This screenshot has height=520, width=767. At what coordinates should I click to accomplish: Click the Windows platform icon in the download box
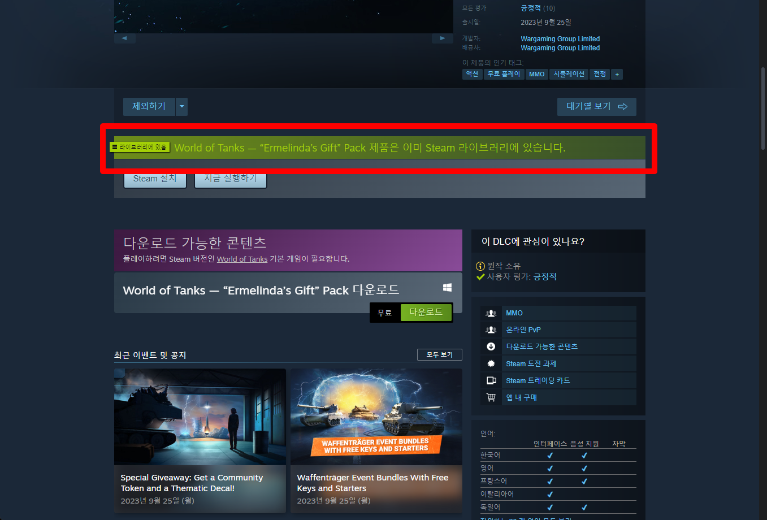coord(447,288)
